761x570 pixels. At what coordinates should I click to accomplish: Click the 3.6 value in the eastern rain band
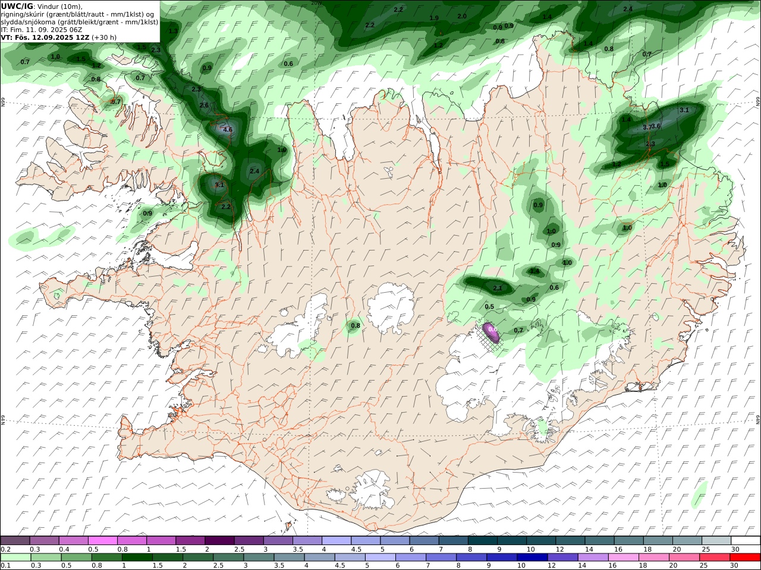tap(656, 126)
